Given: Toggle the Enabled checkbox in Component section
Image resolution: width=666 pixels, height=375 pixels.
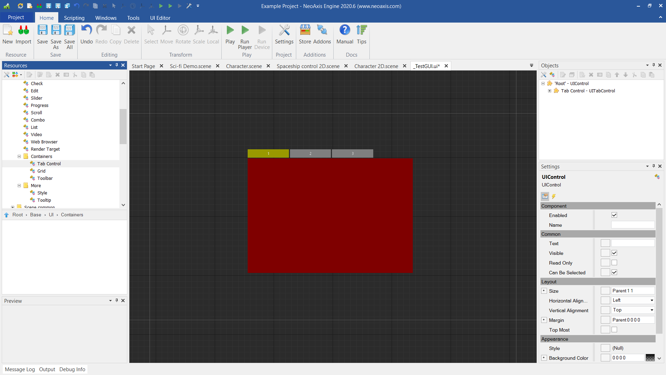Looking at the screenshot, I should 614,215.
